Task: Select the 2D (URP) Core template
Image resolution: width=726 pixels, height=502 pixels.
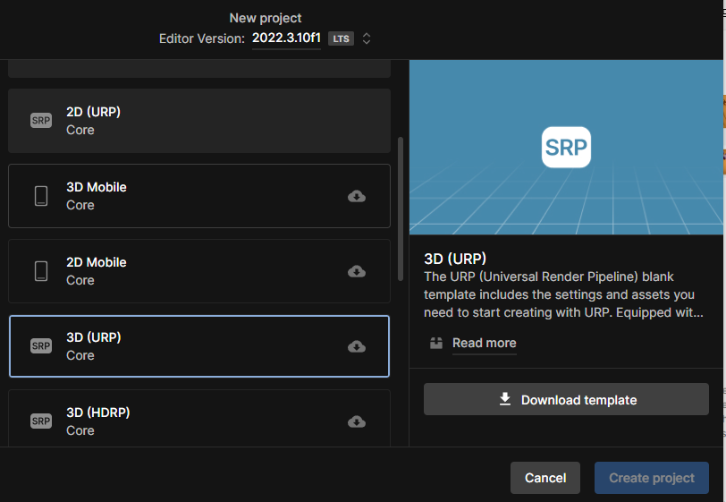Action: (x=199, y=121)
